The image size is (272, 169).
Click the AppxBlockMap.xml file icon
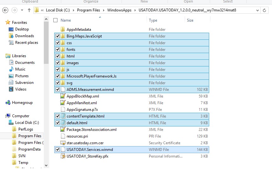63,96
